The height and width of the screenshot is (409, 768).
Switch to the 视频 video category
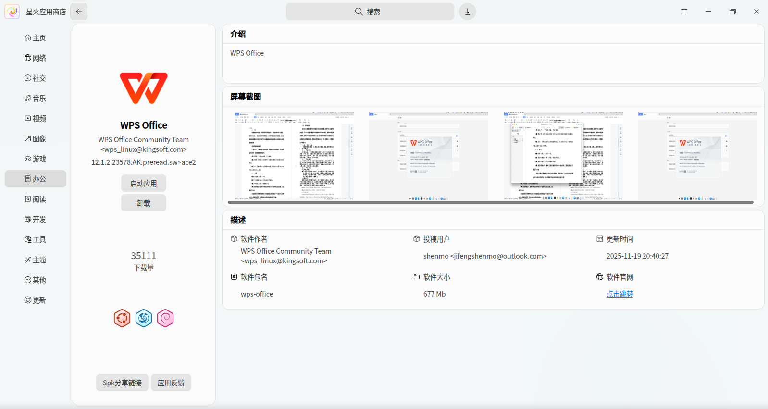[36, 118]
